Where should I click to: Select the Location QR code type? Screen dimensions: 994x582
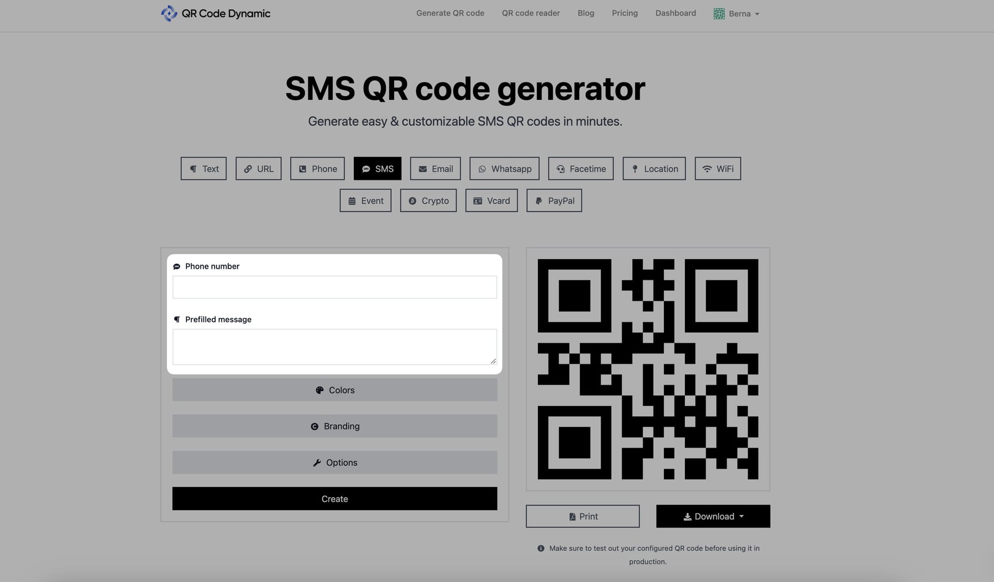click(654, 168)
